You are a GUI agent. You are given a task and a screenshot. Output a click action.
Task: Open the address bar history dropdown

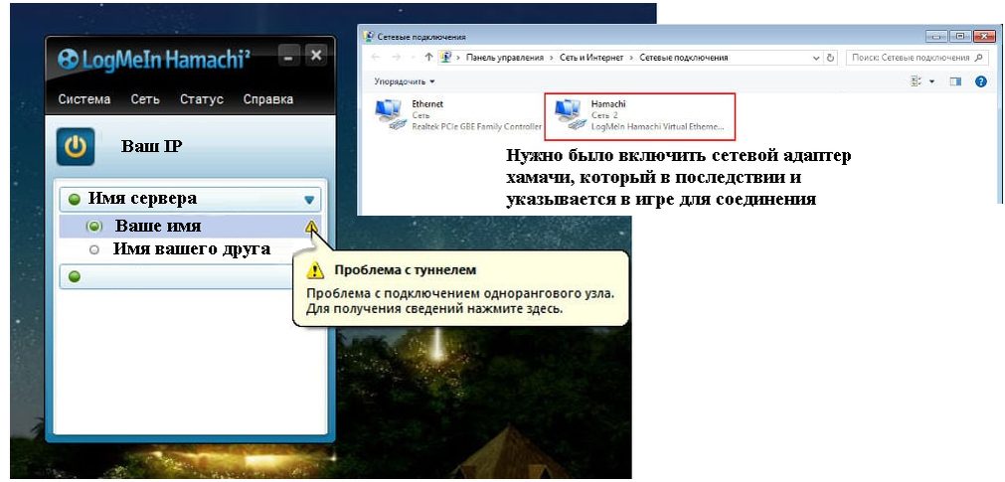(x=816, y=58)
